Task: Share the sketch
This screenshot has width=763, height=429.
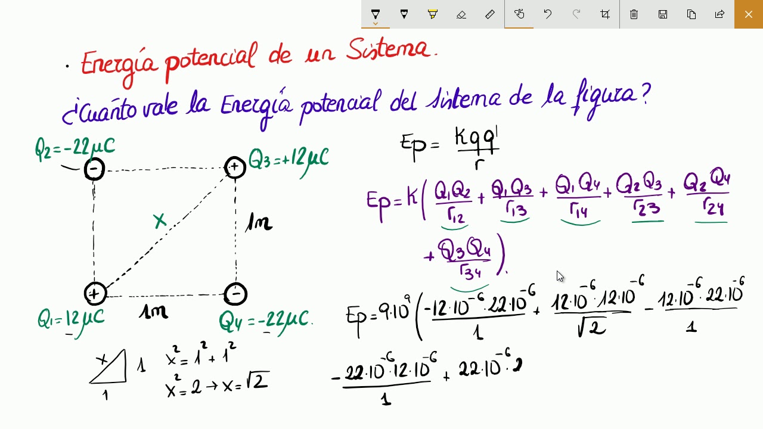Action: [x=720, y=14]
